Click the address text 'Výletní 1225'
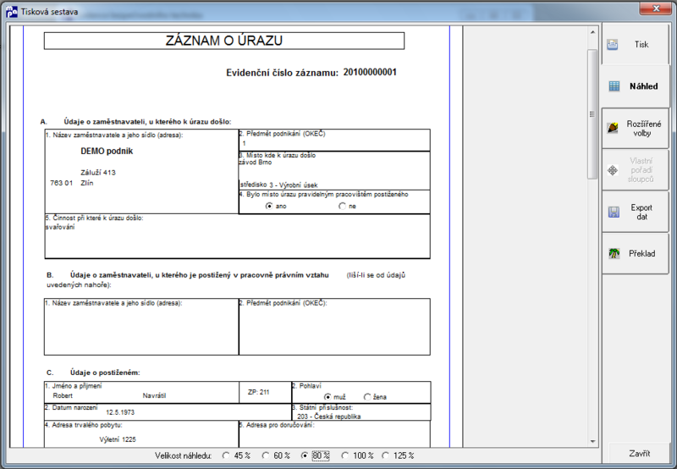The width and height of the screenshot is (677, 469). coord(118,439)
